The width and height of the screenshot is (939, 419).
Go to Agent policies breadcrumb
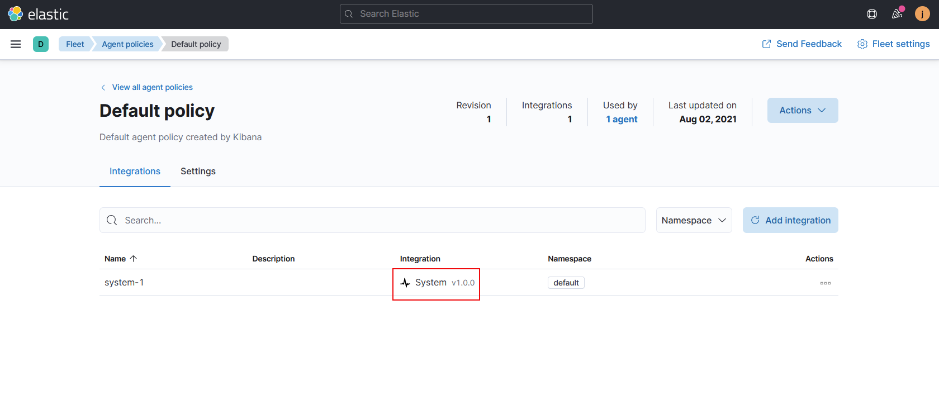127,44
